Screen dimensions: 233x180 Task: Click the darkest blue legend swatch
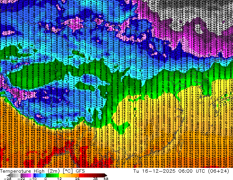pyautogui.click(x=35, y=176)
